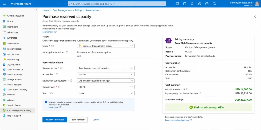Click the Function App lightning icon
Viewport: 261px width, 130px height.
click(x=4, y=59)
